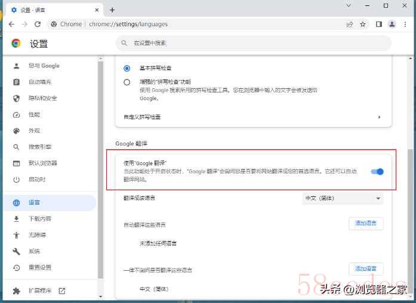Click the sidebar scroll down arrow

(100, 296)
